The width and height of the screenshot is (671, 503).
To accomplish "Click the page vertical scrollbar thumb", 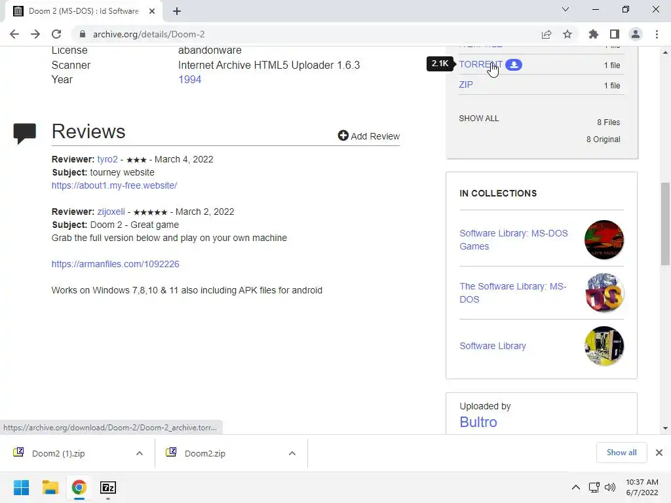I will [x=665, y=224].
